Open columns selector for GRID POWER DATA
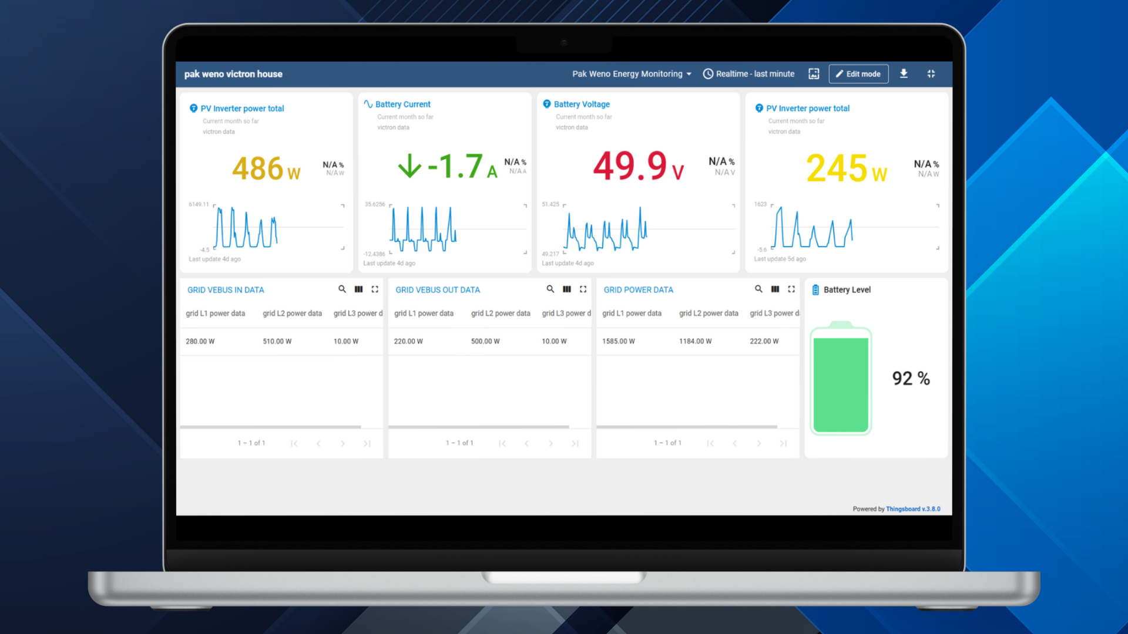 tap(775, 289)
